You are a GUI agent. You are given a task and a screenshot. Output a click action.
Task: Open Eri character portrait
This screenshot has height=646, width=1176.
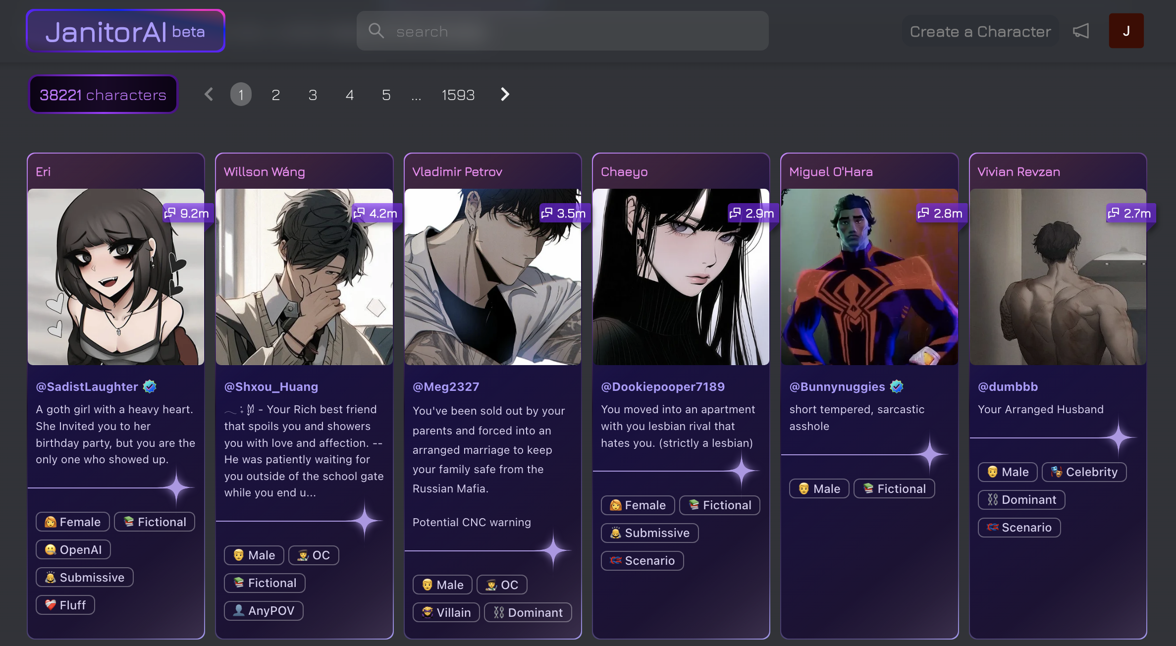[x=116, y=277]
